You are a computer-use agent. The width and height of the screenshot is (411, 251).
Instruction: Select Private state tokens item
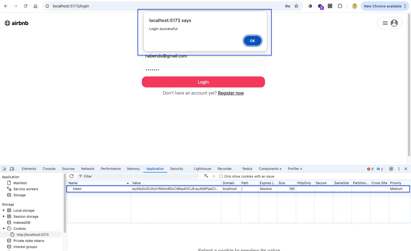click(29, 241)
